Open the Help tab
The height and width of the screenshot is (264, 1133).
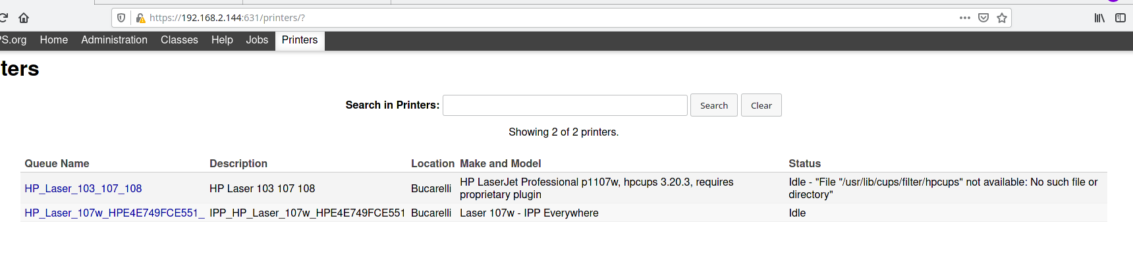tap(222, 40)
